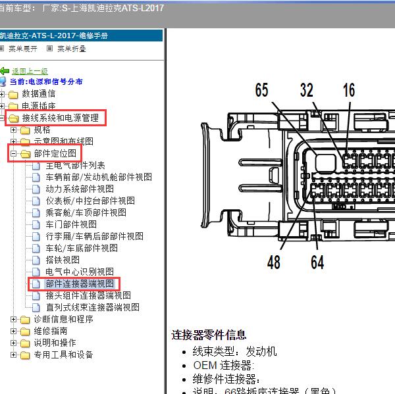Viewport: 395px width, 394px height.
Task: Open the 说明和操作 folder
Action: pyautogui.click(x=55, y=343)
